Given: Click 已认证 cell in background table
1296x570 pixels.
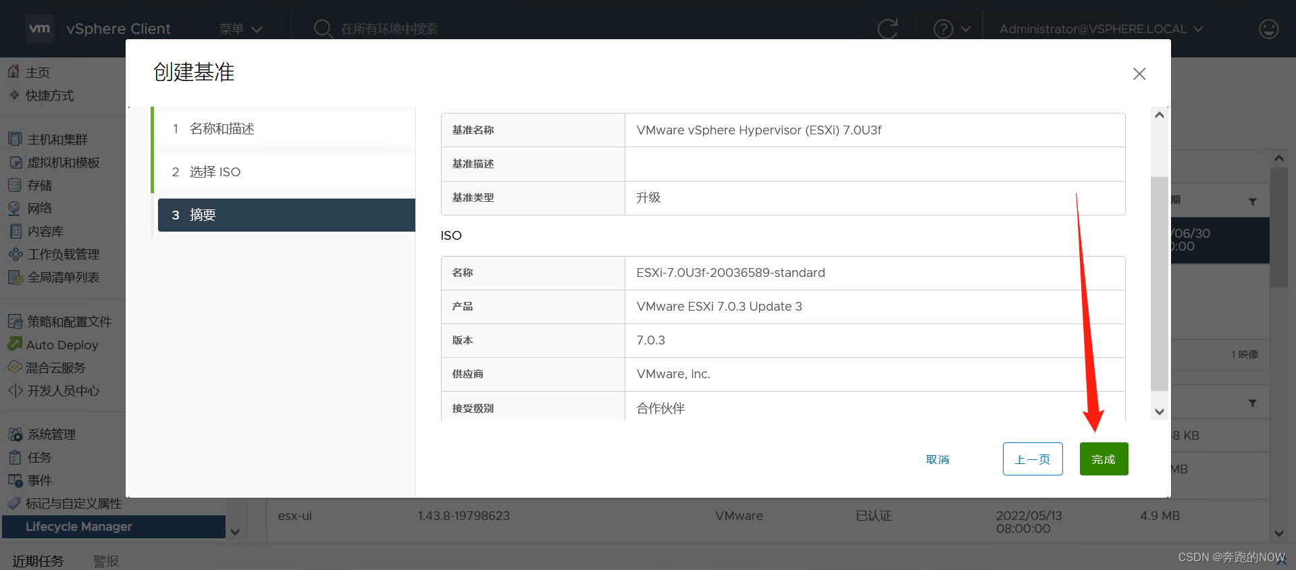Looking at the screenshot, I should pos(873,516).
